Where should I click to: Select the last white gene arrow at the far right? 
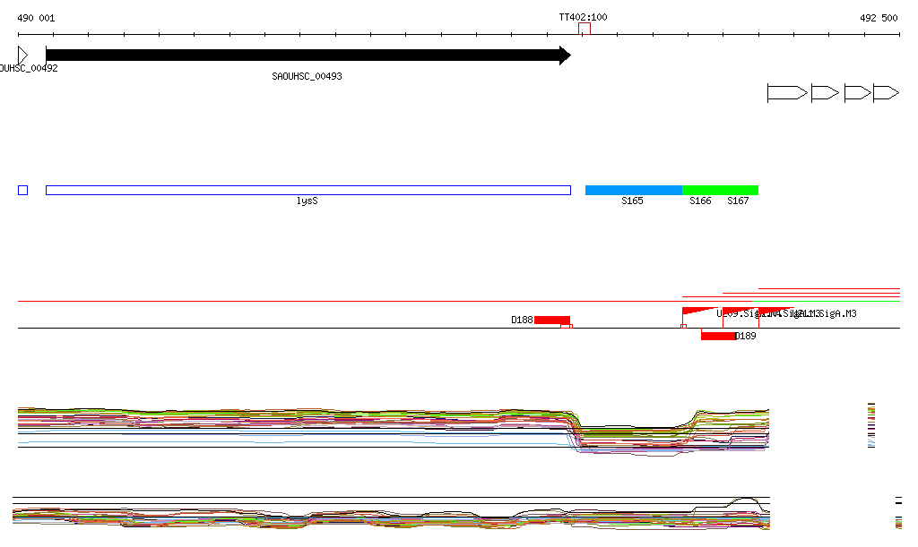coord(886,93)
